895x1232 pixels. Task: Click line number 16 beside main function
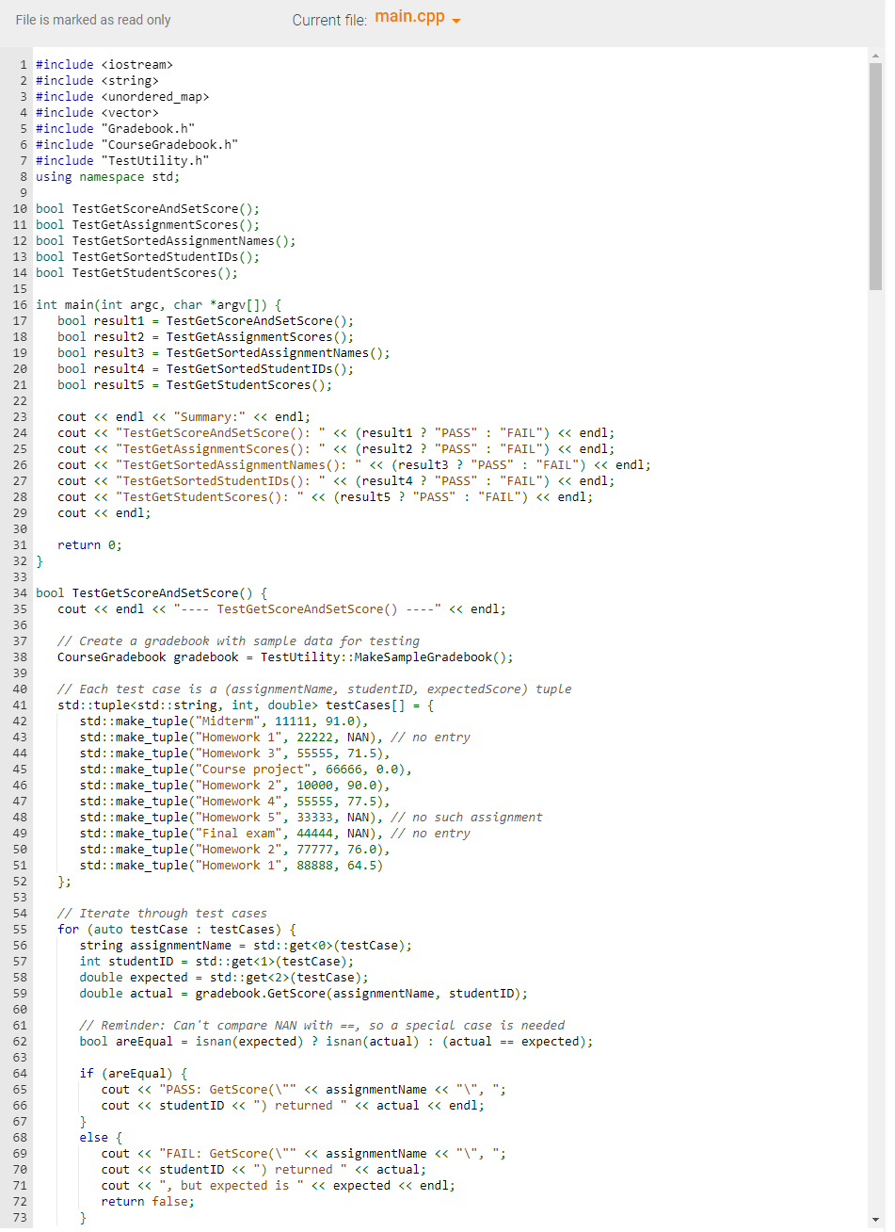21,304
